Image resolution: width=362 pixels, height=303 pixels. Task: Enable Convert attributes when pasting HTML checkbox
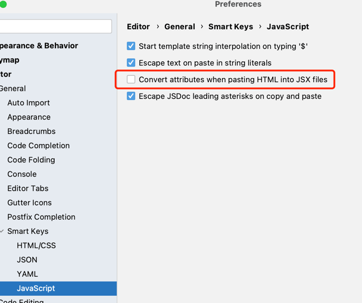point(131,79)
